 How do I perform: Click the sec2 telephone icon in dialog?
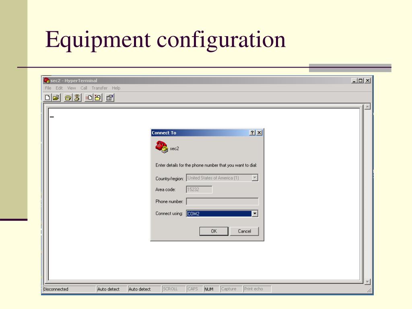[161, 147]
